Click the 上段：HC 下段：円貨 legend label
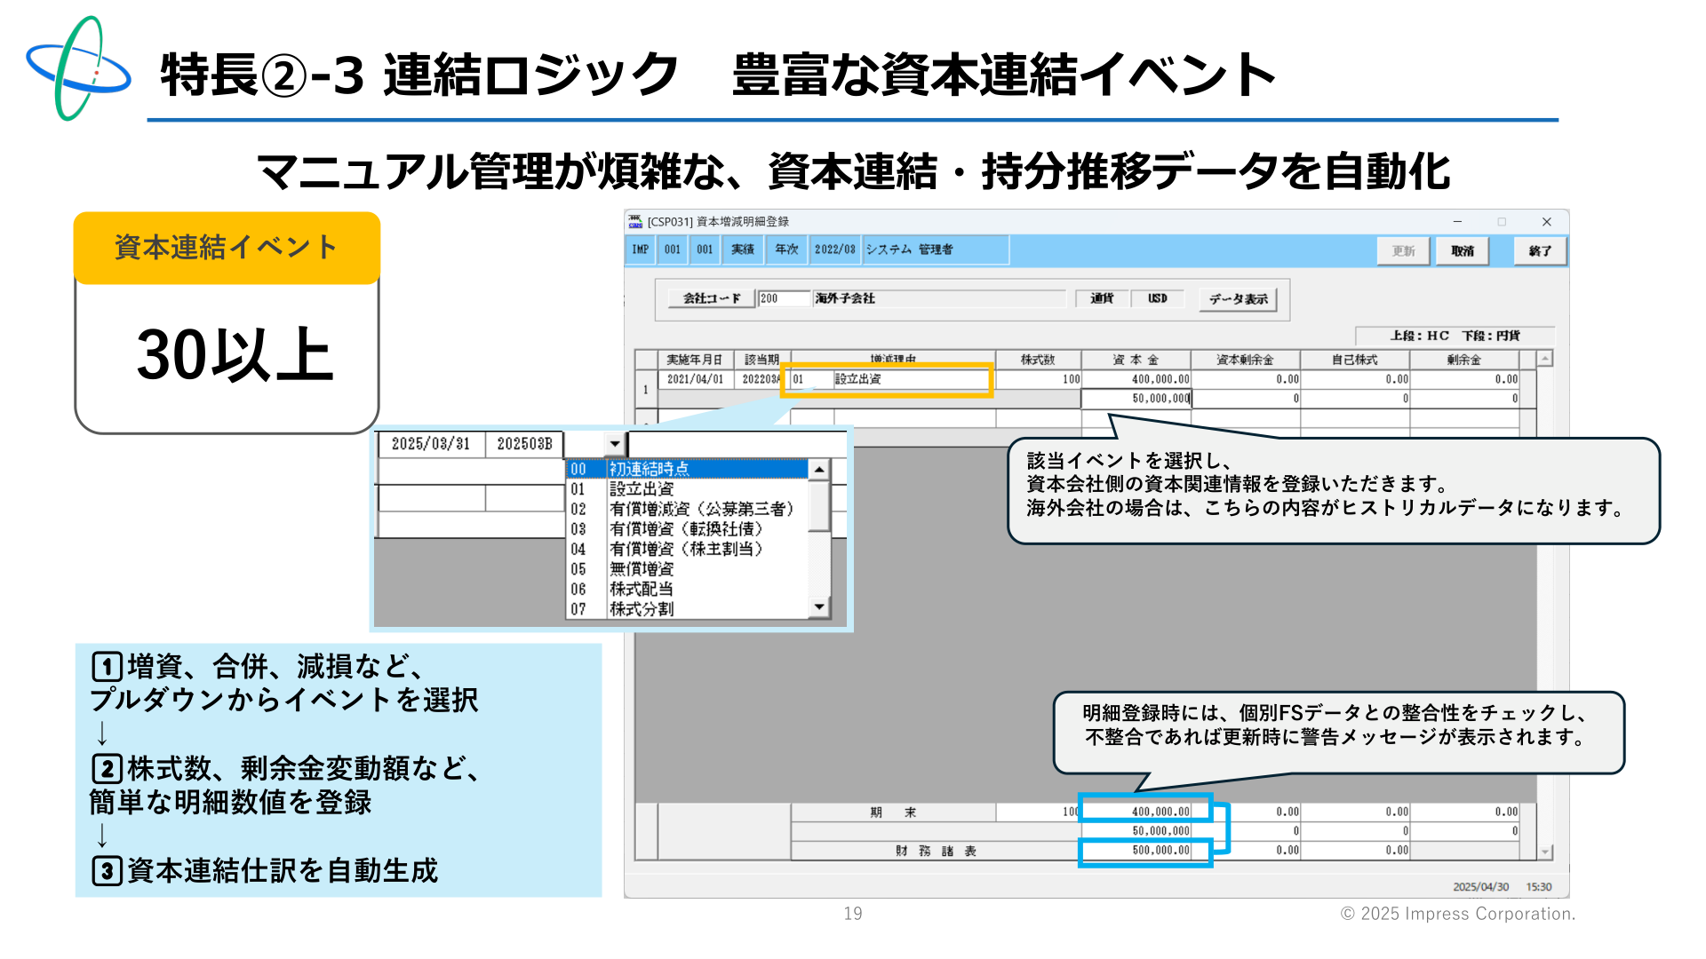 click(1455, 336)
